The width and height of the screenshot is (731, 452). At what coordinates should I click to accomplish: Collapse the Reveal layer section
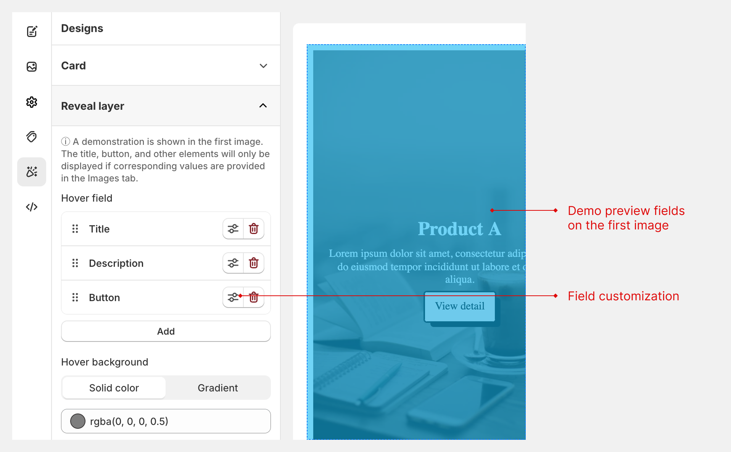(x=263, y=106)
